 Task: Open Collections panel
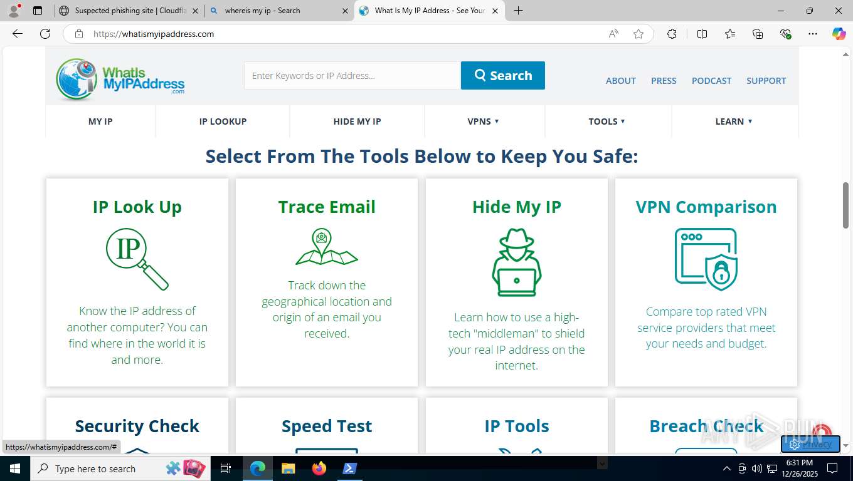point(758,34)
